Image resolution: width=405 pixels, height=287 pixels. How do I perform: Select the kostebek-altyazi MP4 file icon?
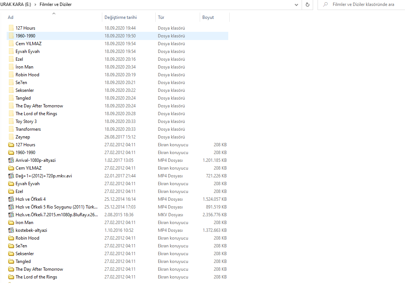coord(11,230)
